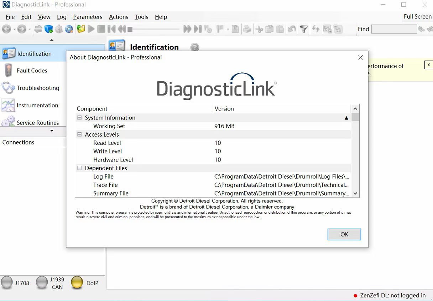Open the Log menu
This screenshot has width=433, height=301.
pyautogui.click(x=62, y=17)
